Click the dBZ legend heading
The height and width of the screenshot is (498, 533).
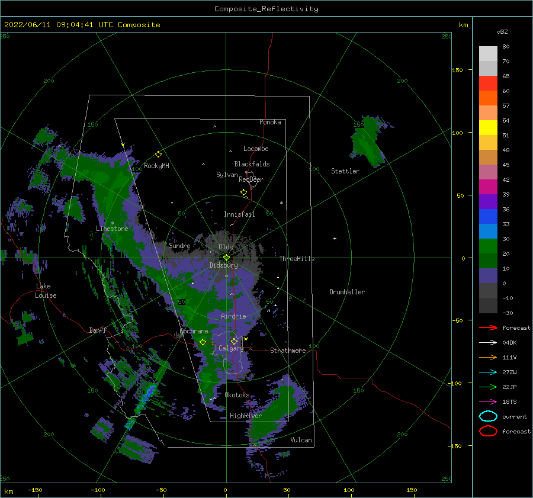pos(502,31)
